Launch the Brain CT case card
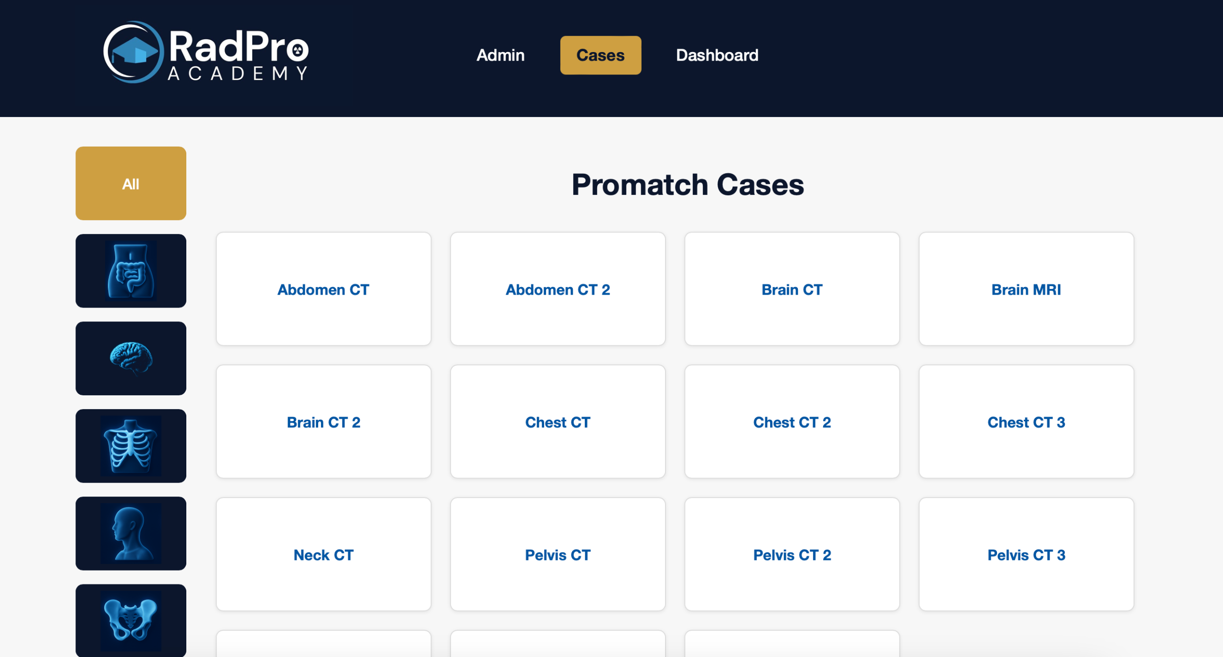 point(792,289)
